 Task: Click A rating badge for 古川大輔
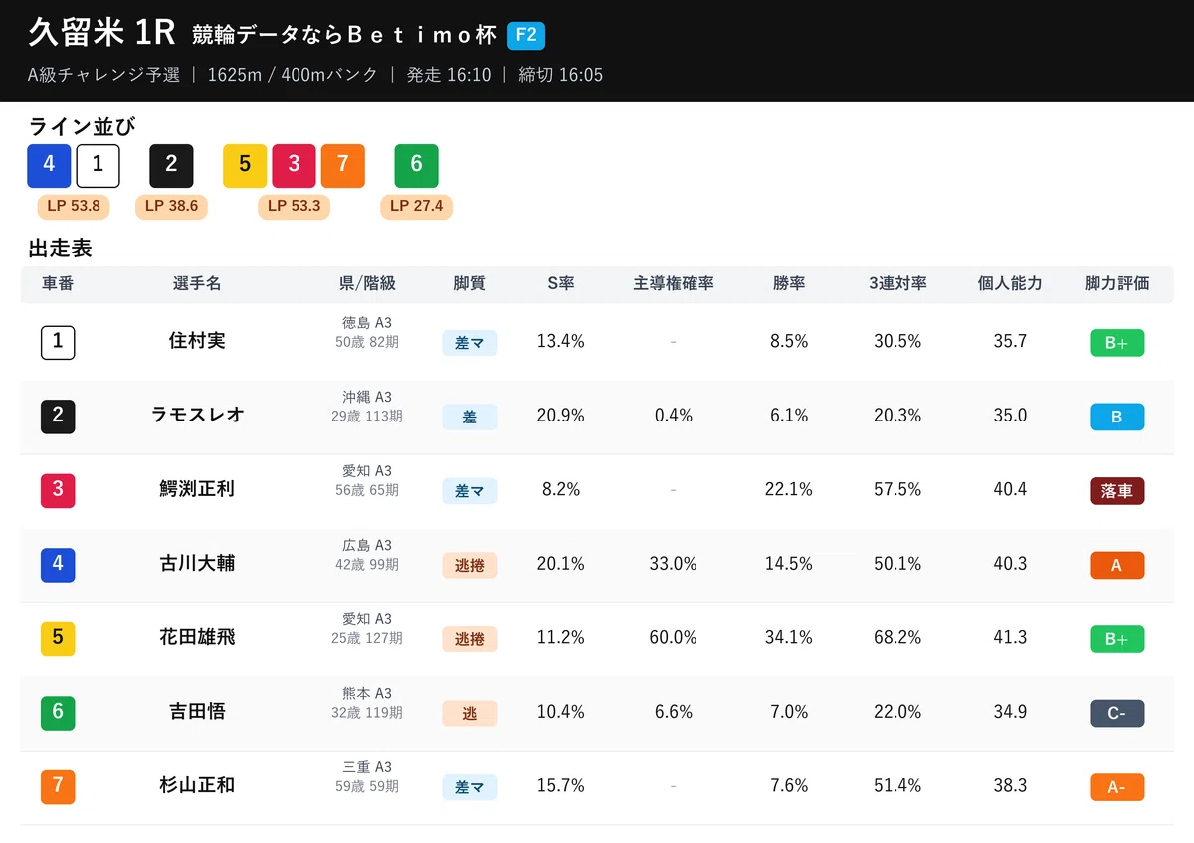pos(1116,565)
